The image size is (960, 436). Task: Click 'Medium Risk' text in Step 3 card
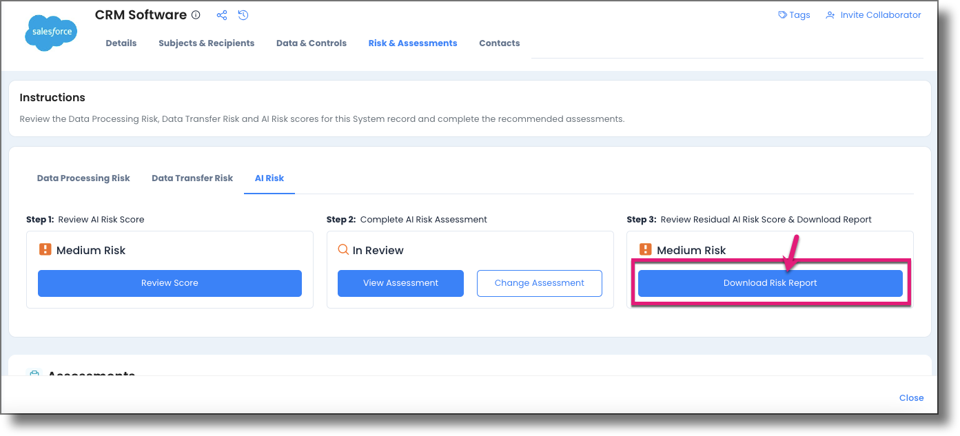tap(691, 250)
